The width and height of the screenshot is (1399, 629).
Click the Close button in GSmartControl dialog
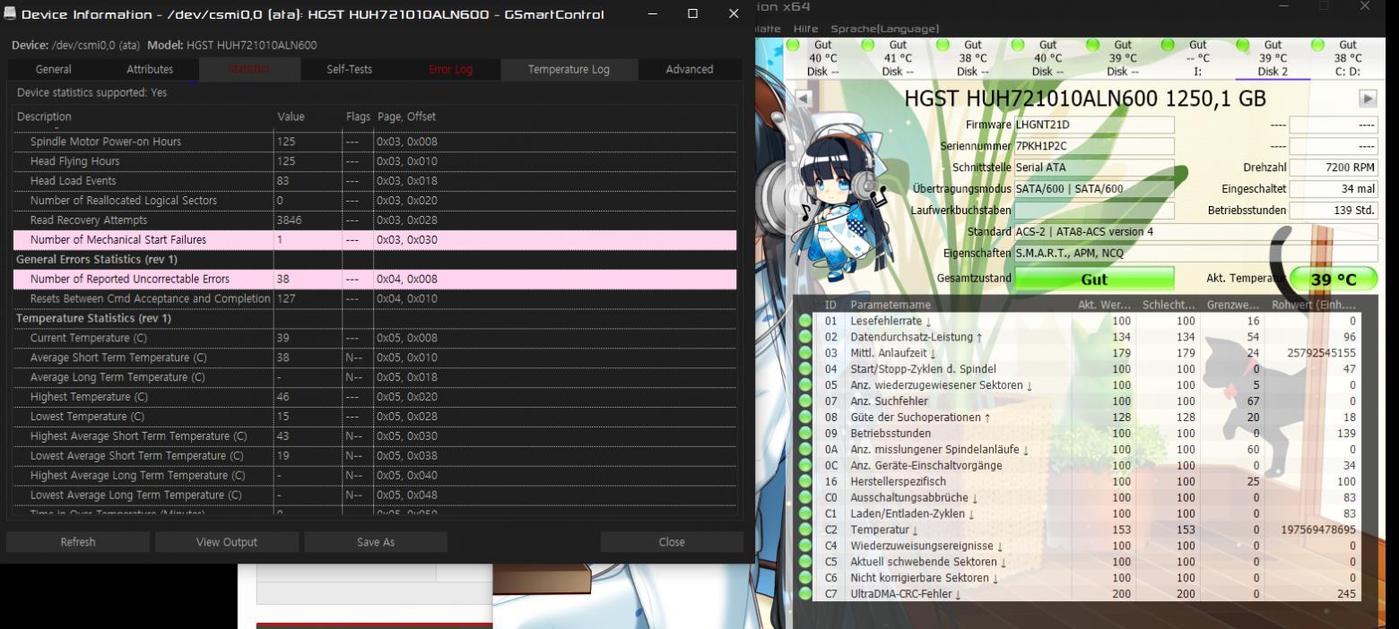pyautogui.click(x=672, y=542)
